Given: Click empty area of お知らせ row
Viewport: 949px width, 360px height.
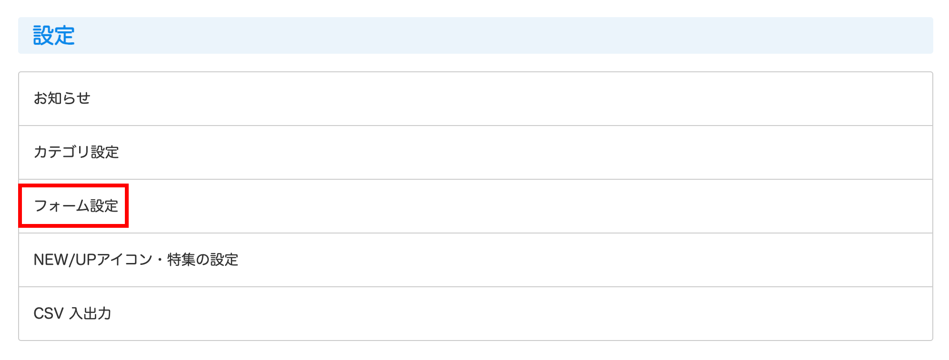Looking at the screenshot, I should [x=477, y=98].
